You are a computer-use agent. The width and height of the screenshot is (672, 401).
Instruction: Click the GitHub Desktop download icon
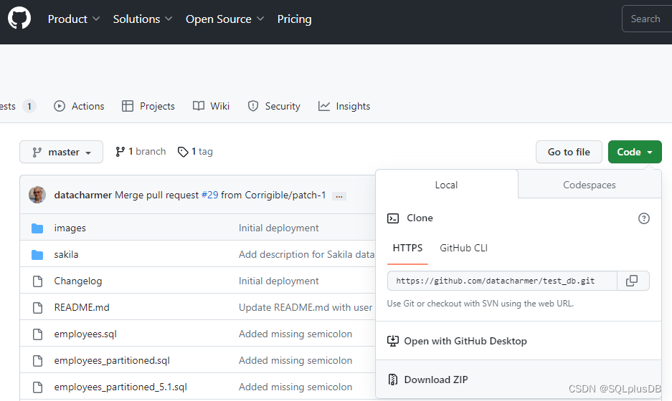[393, 341]
